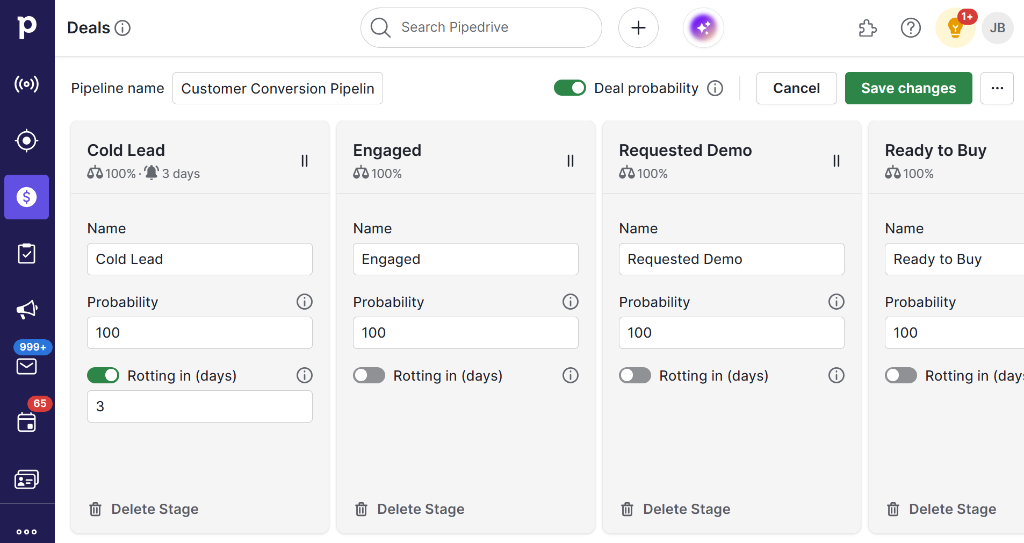
Task: Open Campaigns megaphone icon in sidebar
Action: (26, 310)
